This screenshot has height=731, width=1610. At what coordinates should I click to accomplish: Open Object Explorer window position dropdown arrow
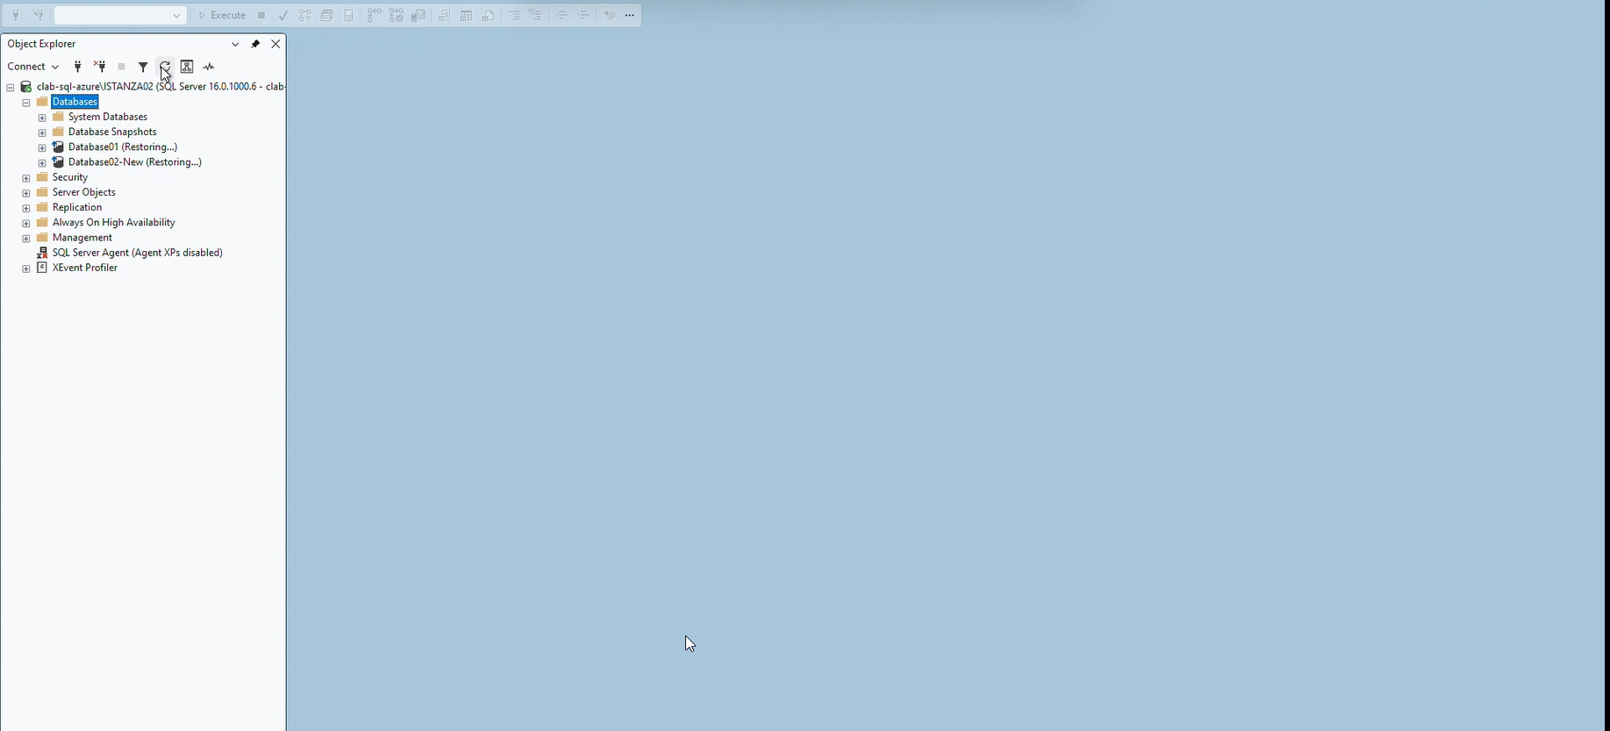[x=235, y=44]
